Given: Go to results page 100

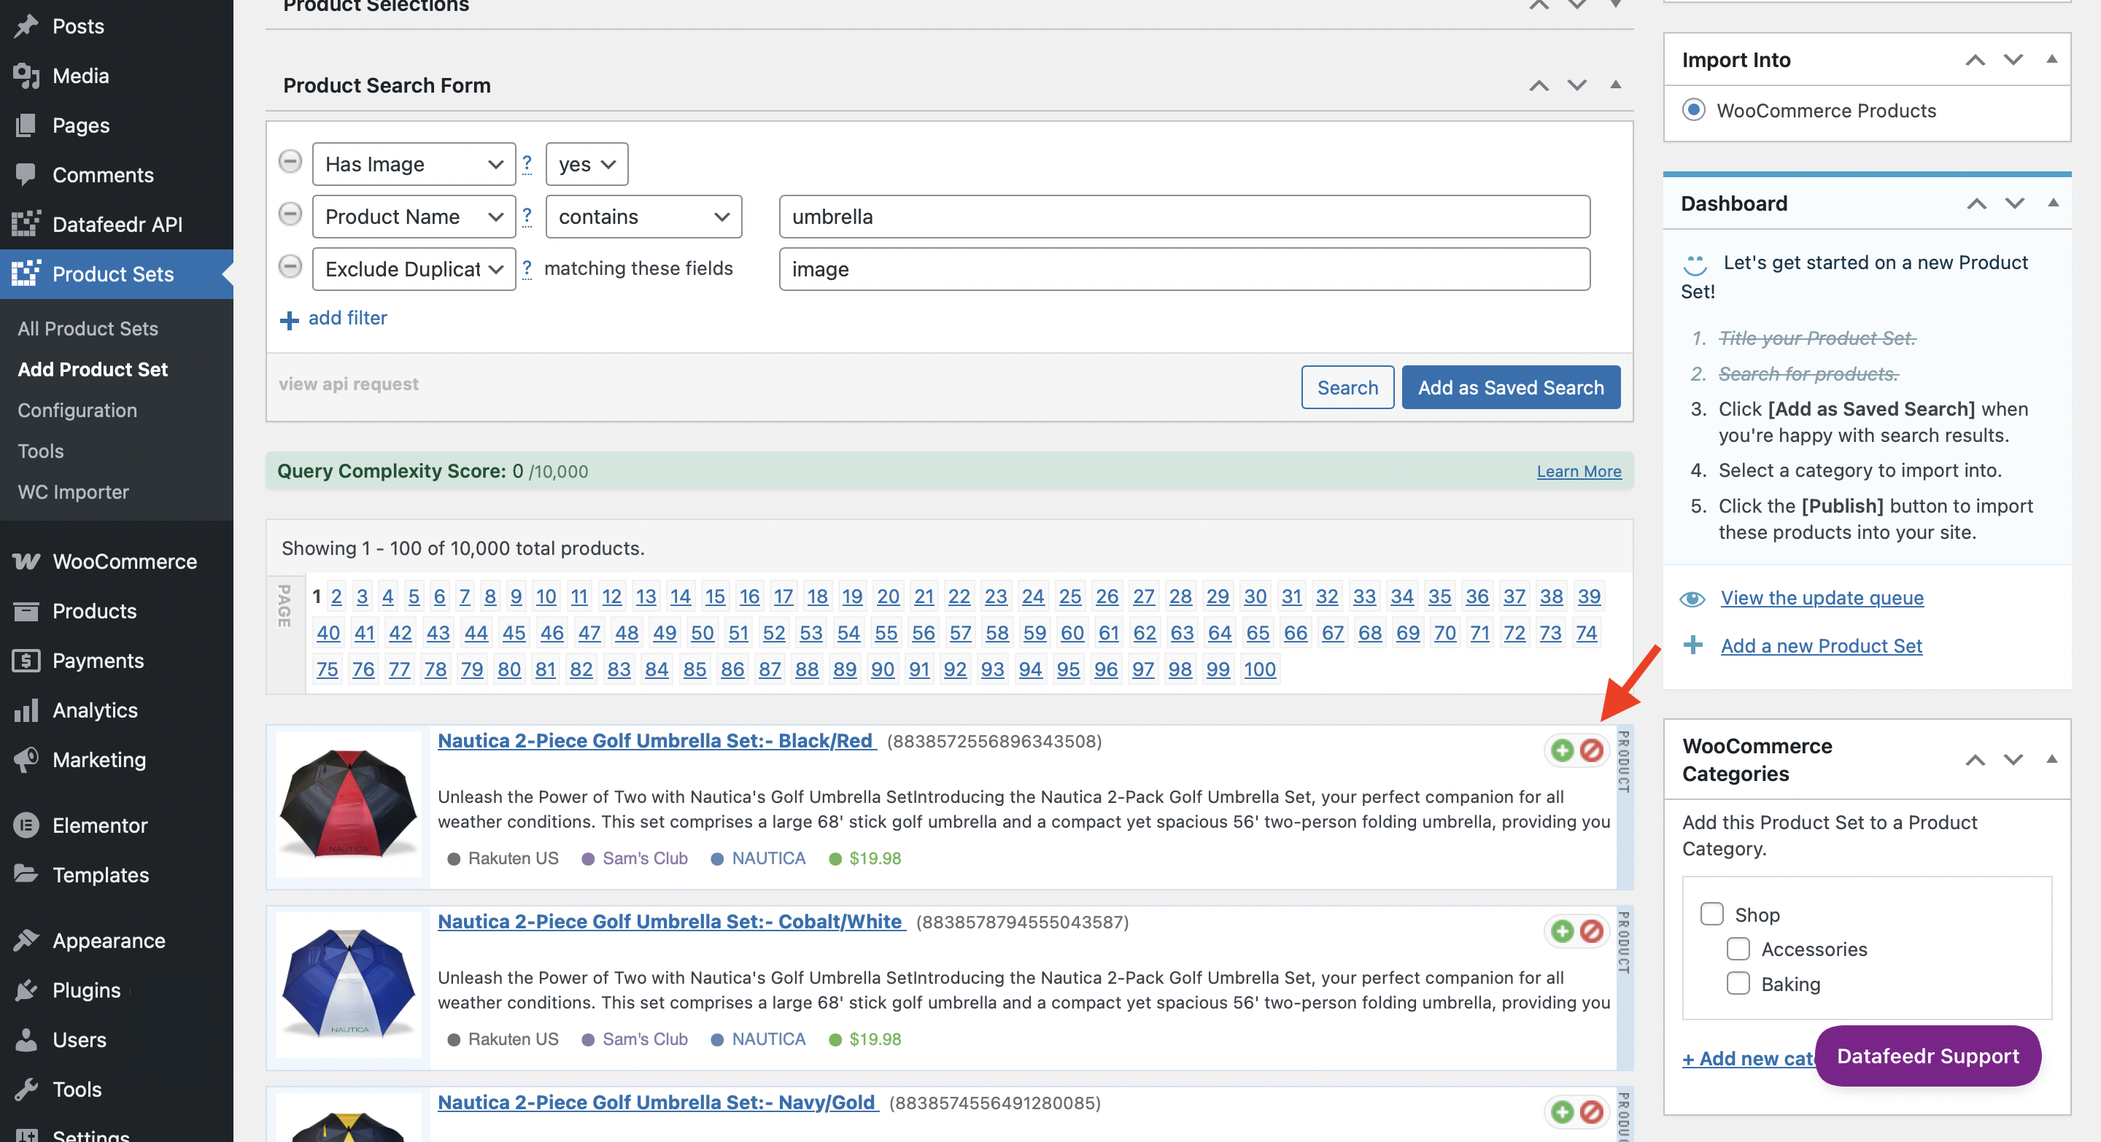Looking at the screenshot, I should click(x=1259, y=669).
